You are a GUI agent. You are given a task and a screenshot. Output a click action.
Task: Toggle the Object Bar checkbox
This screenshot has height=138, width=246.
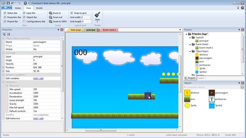(24, 17)
